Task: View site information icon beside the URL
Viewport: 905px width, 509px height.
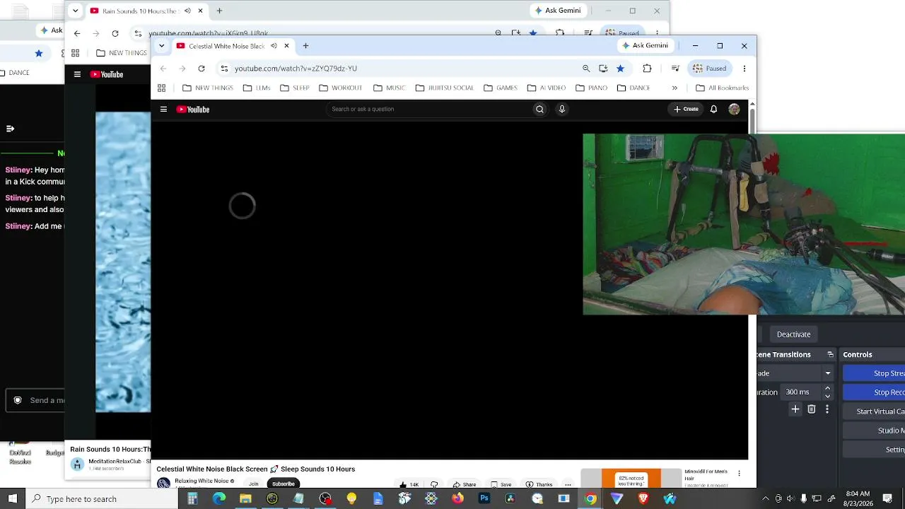Action: [224, 69]
